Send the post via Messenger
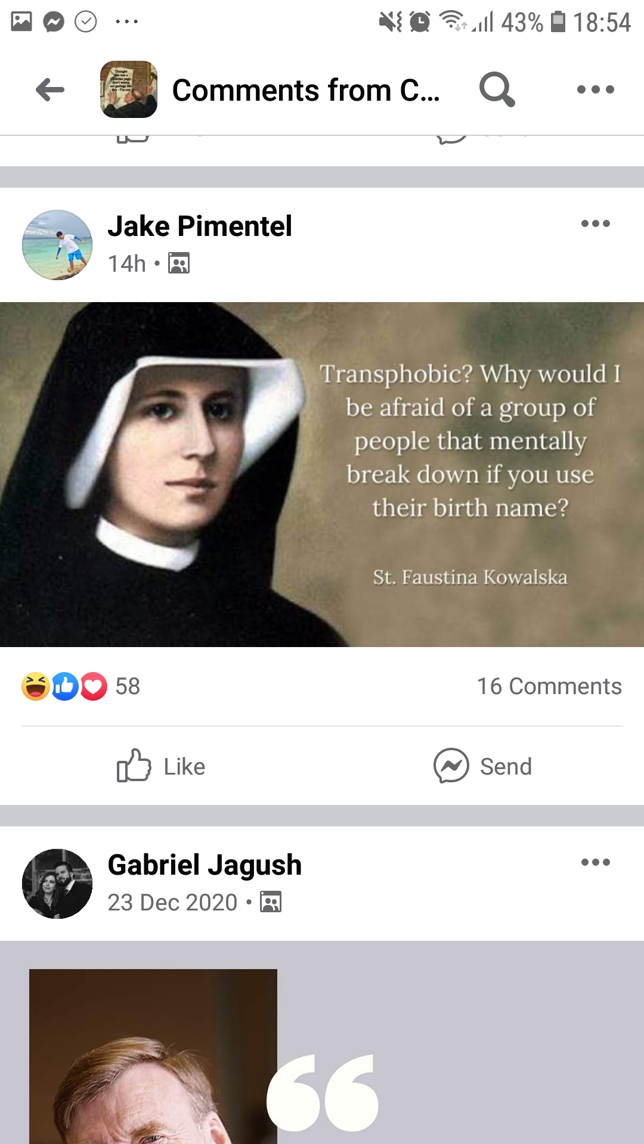This screenshot has height=1144, width=644. [x=482, y=766]
